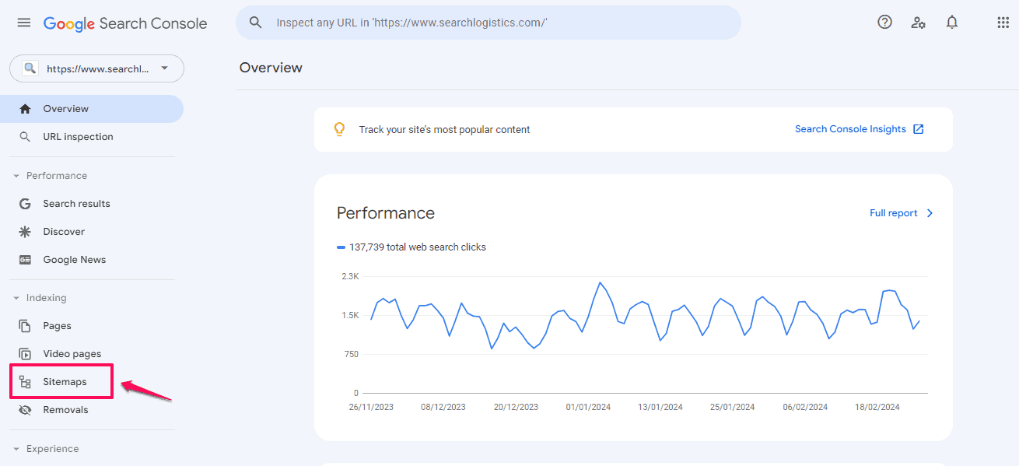Click the external link icon beside Insights
Viewport: 1019px width, 466px height.
click(919, 129)
